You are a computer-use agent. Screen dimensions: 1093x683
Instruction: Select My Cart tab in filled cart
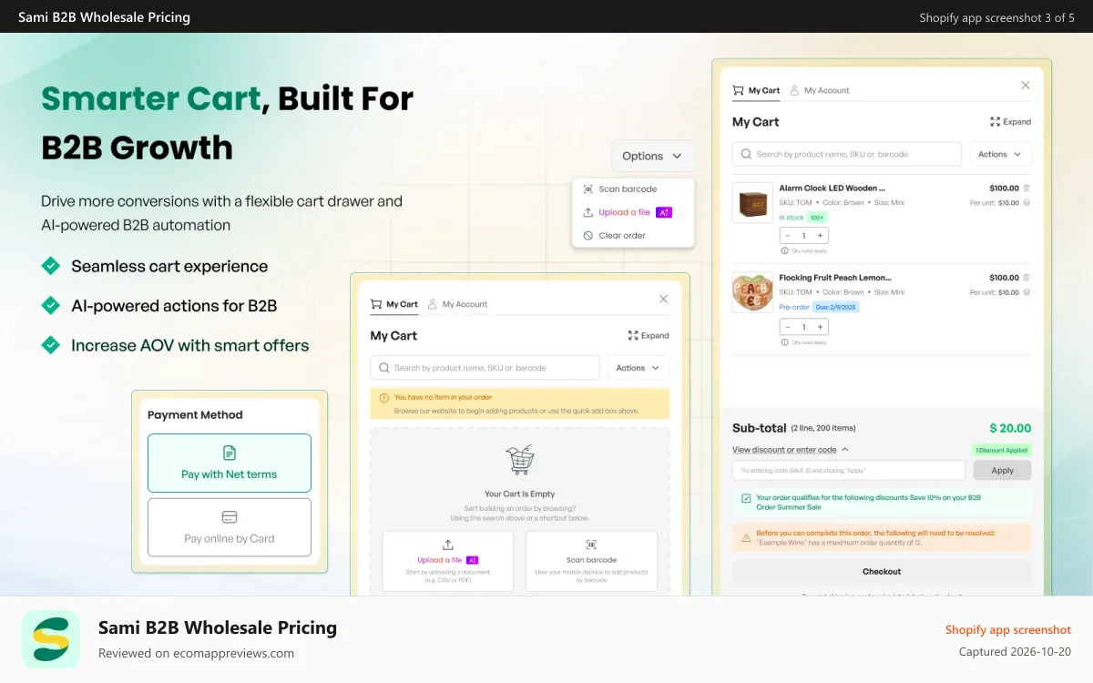tap(757, 90)
